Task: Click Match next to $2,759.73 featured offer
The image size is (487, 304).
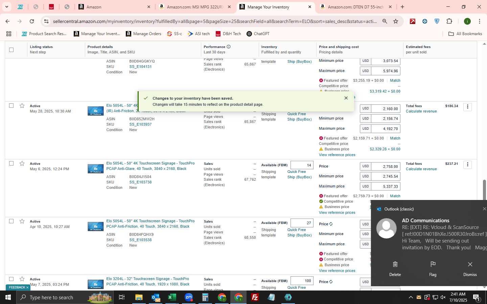Action: point(395,196)
